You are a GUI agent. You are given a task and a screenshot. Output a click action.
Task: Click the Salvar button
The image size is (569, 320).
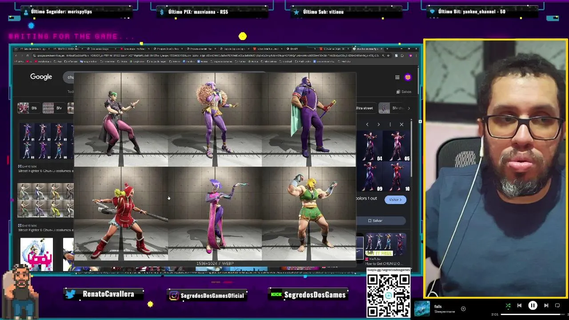point(375,220)
